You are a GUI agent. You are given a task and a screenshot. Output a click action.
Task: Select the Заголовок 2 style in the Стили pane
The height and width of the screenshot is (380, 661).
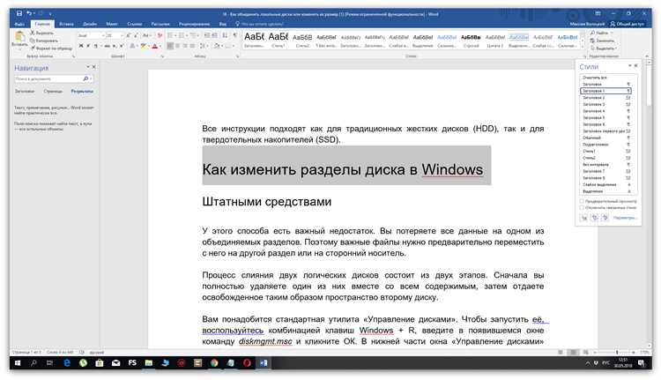coord(605,98)
